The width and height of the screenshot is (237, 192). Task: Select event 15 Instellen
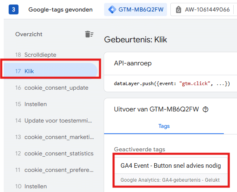(x=50, y=104)
